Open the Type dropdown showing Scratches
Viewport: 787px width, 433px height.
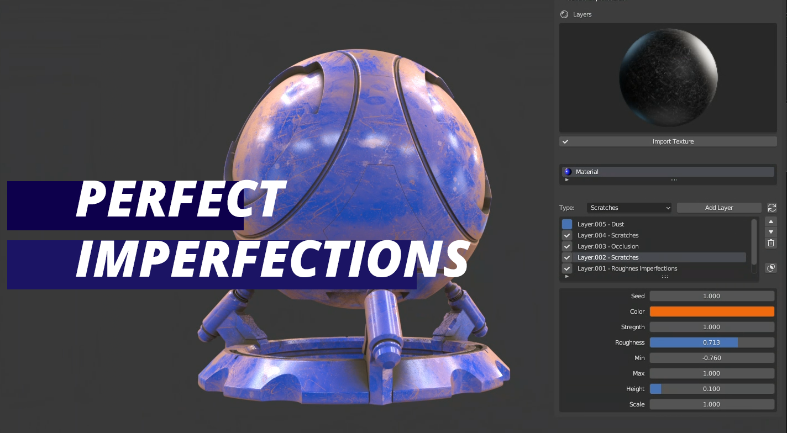point(628,207)
